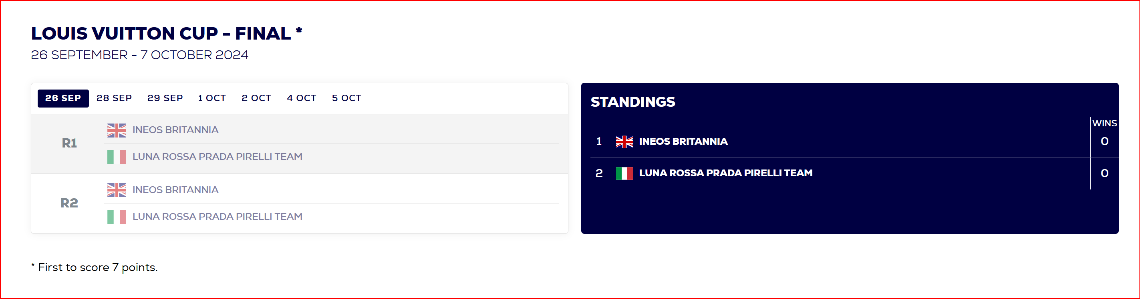Click Italian flag in Standings panel

(624, 173)
